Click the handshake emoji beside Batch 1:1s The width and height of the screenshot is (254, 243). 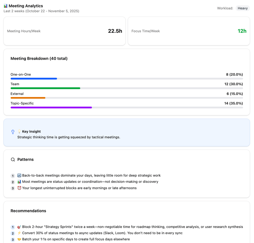19,239
